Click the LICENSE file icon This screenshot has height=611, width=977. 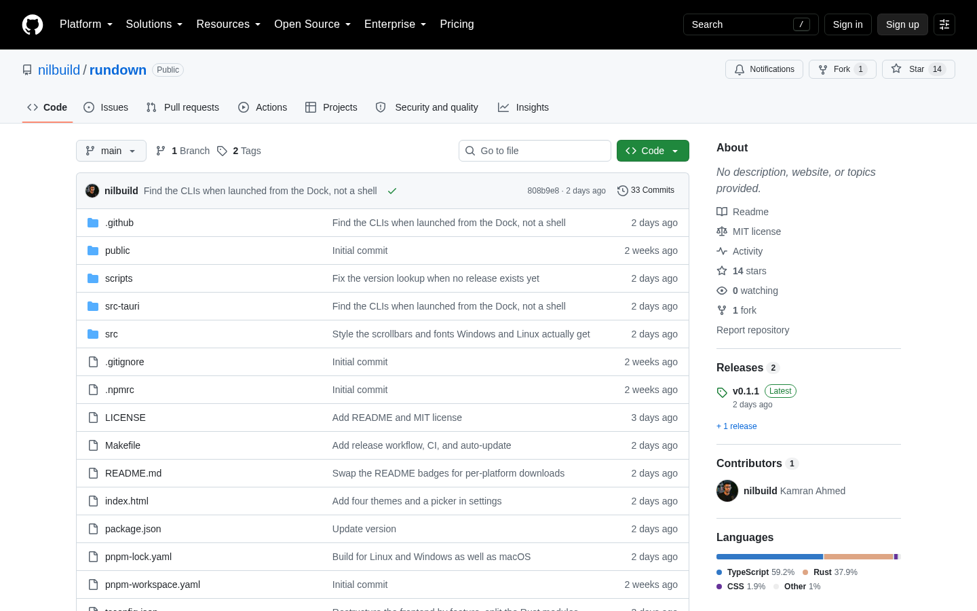93,418
